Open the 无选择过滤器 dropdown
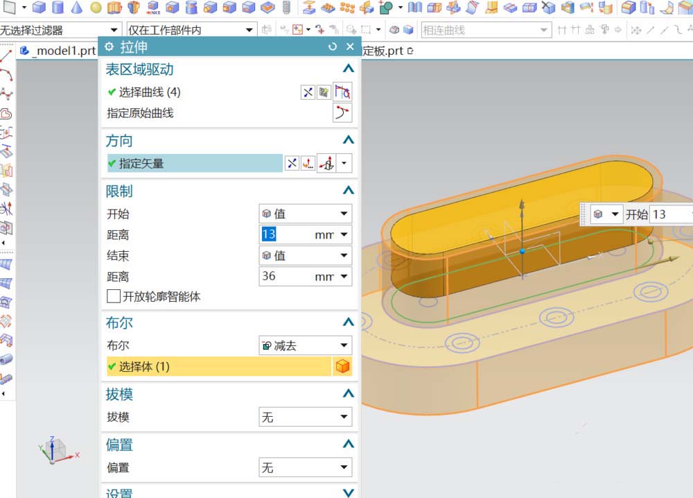Viewport: 693px width, 498px height. pos(113,30)
